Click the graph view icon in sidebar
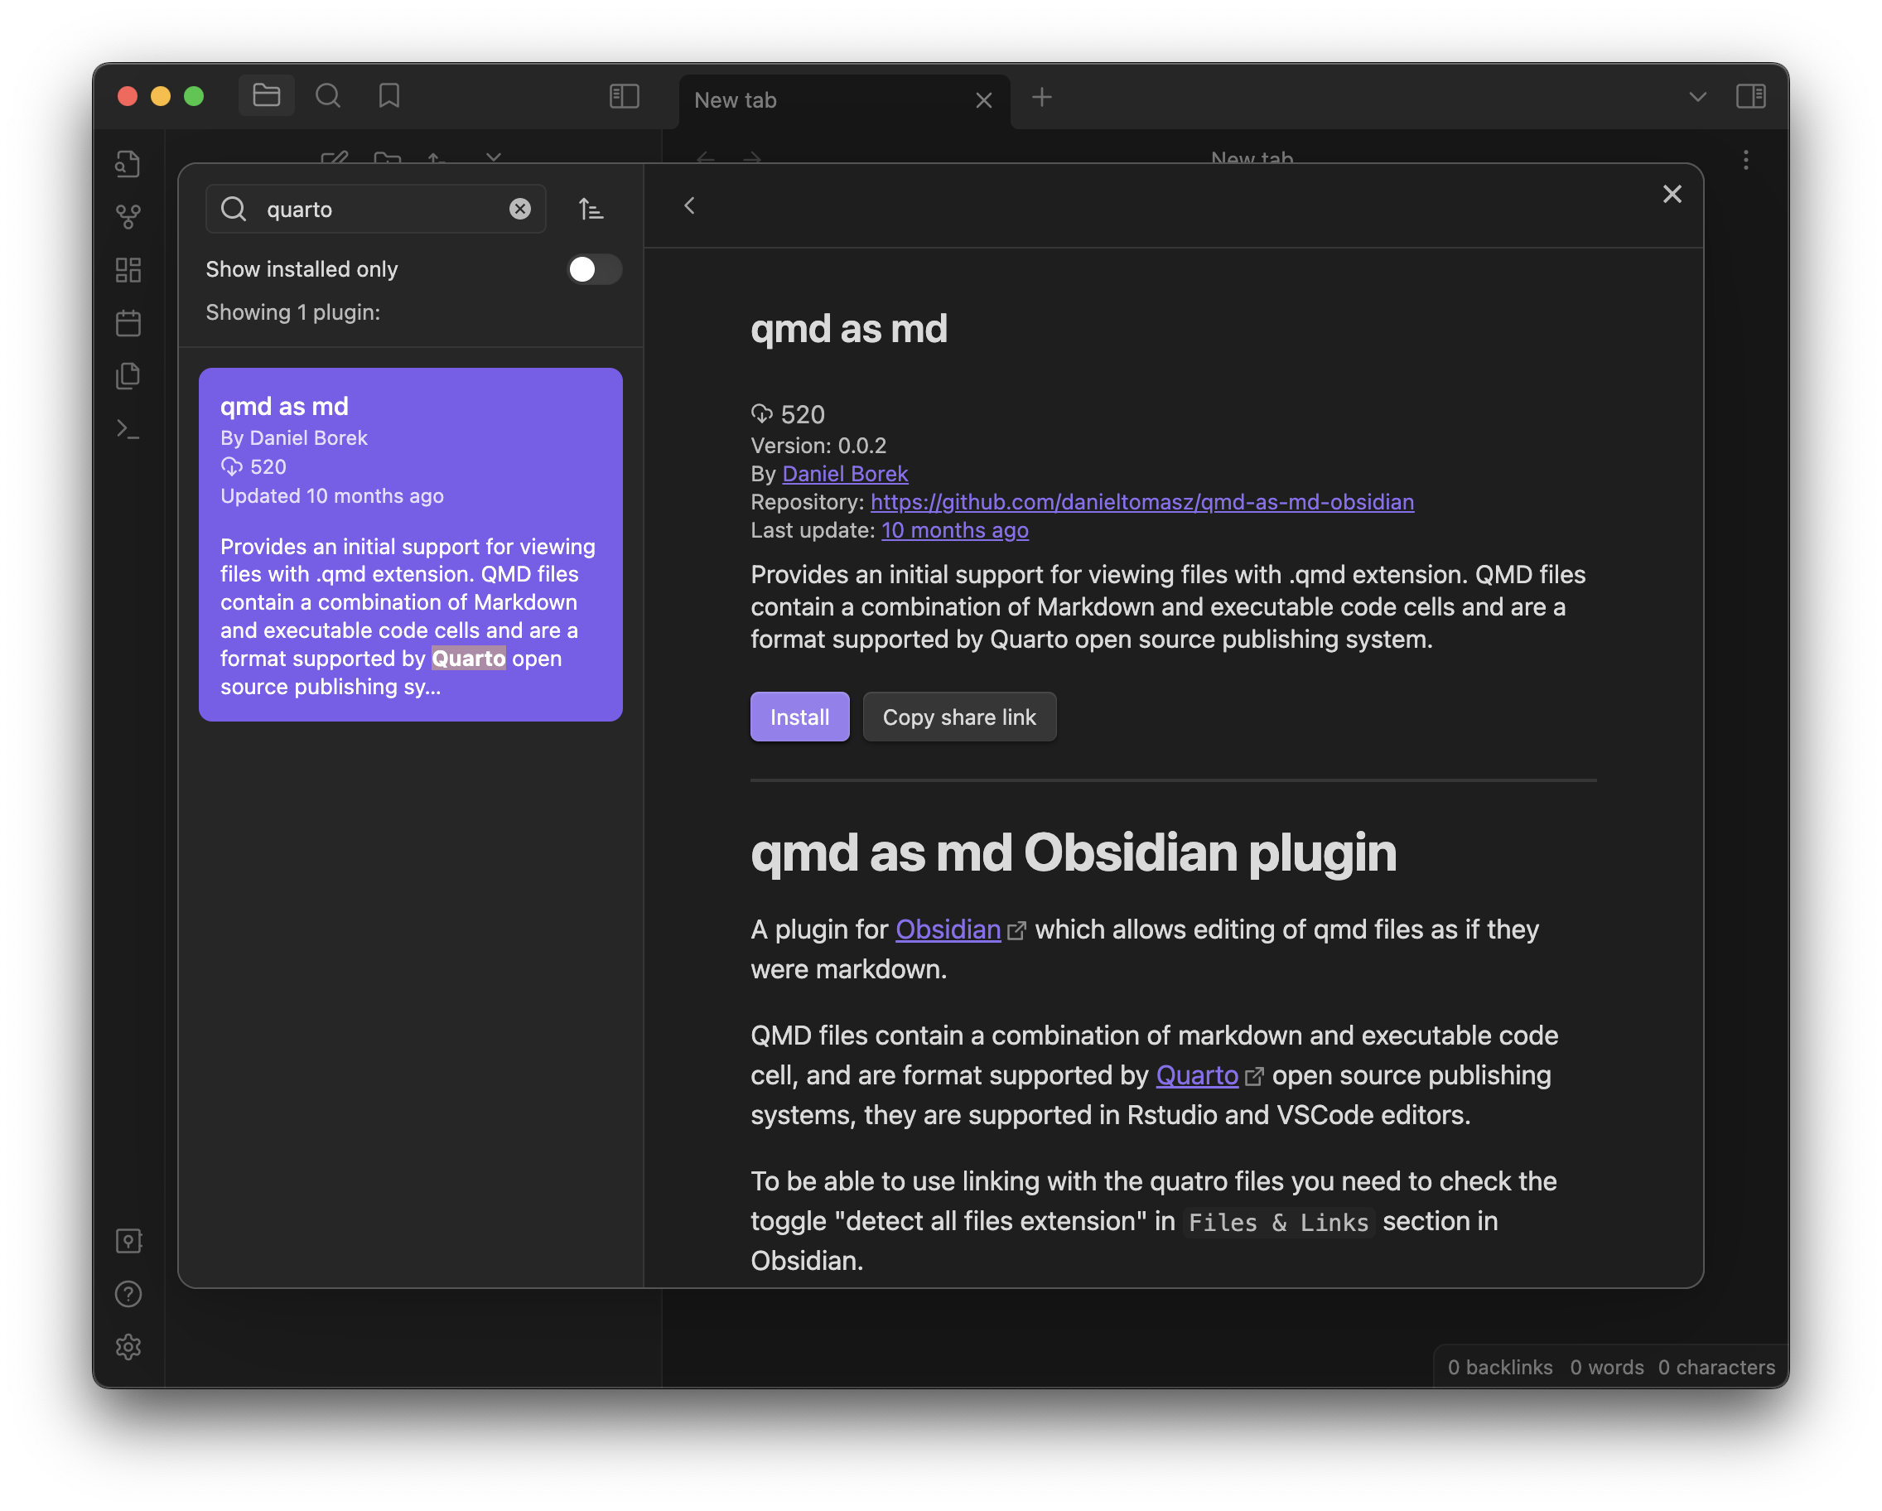The height and width of the screenshot is (1511, 1882). tap(128, 215)
